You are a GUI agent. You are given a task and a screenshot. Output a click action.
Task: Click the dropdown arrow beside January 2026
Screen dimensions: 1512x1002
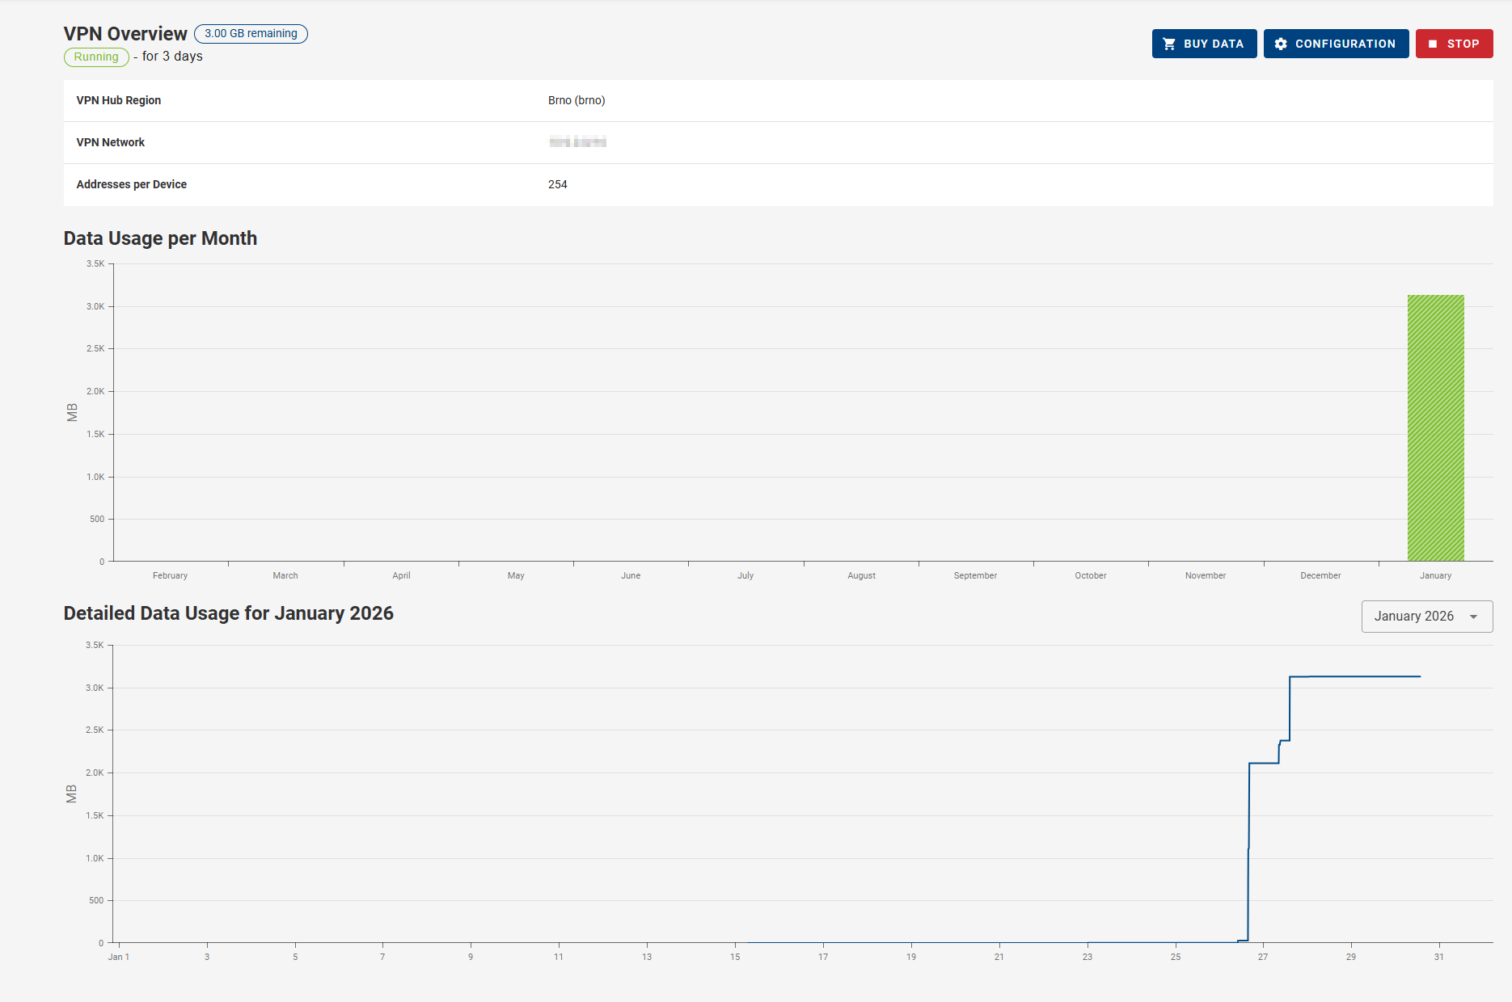click(x=1472, y=616)
